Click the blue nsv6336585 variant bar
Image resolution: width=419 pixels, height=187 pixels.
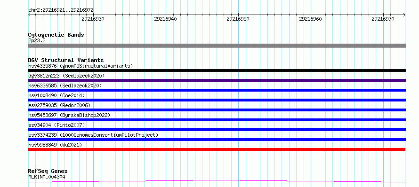[217, 90]
